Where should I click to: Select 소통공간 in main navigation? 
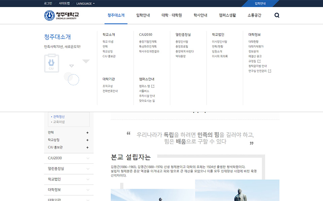(254, 15)
